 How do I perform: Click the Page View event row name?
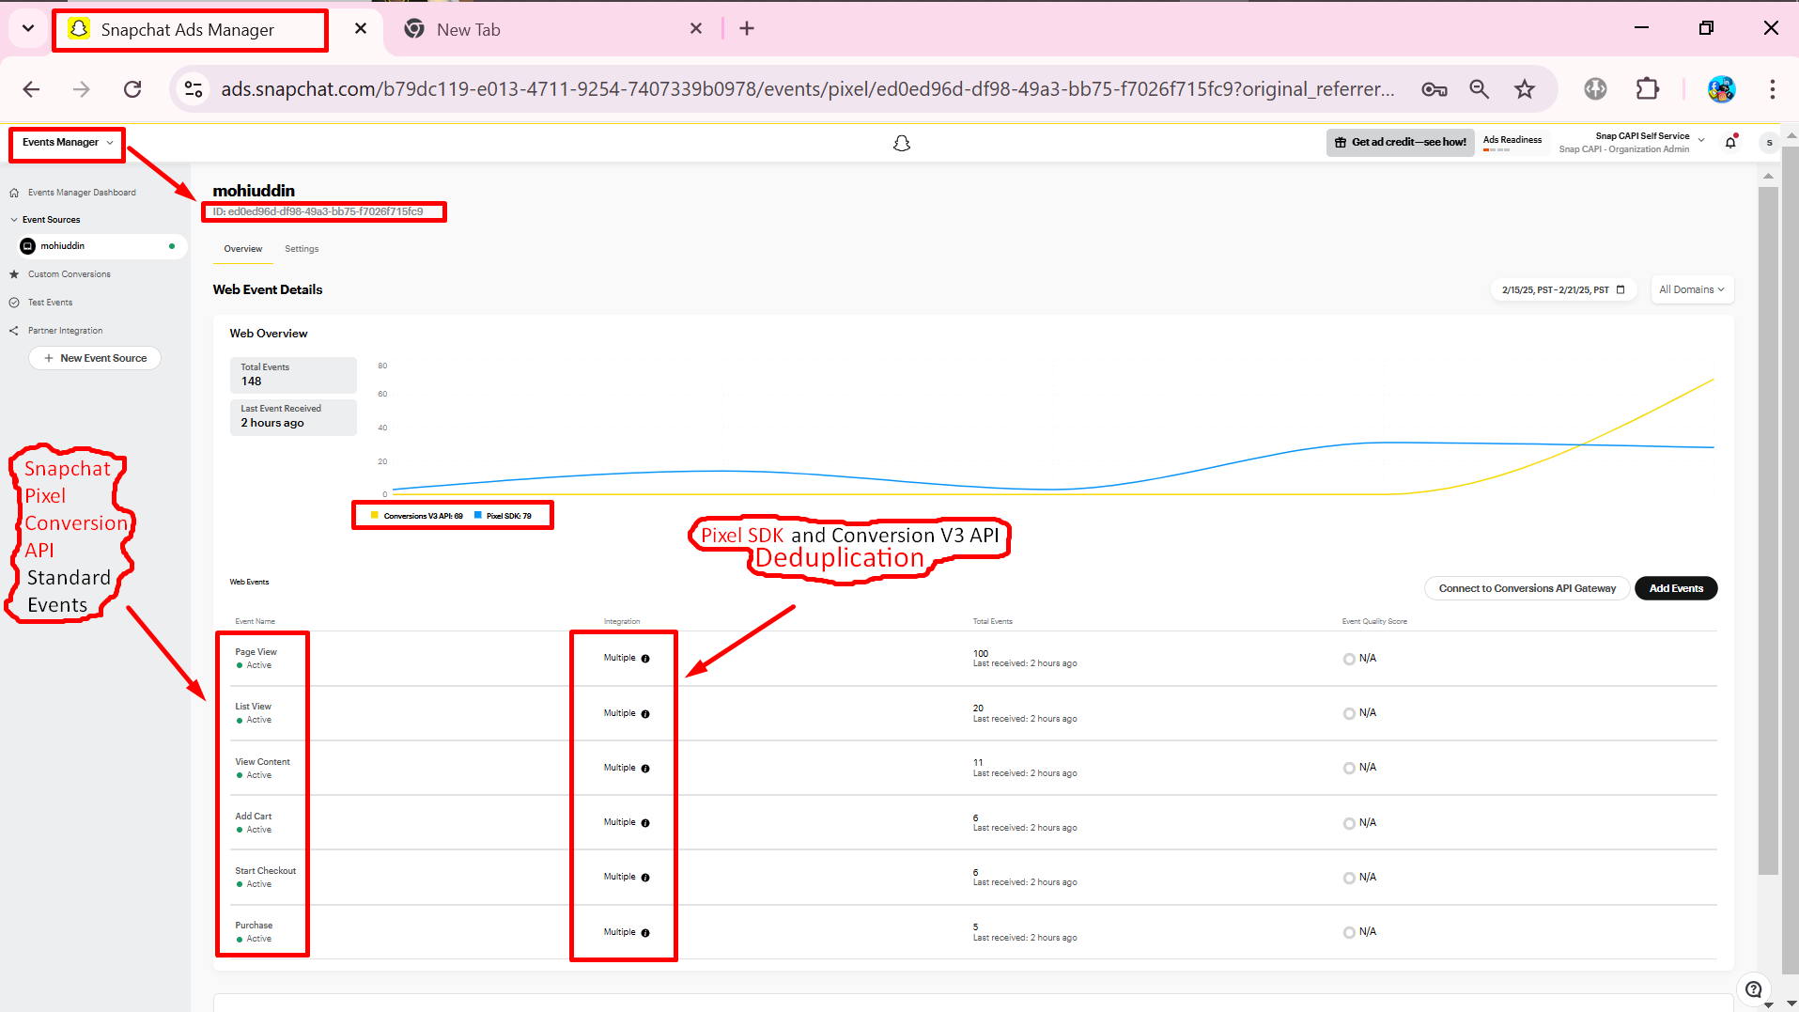[256, 652]
